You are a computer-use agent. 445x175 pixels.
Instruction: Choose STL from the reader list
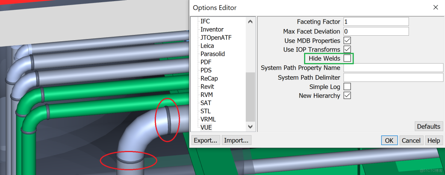point(206,111)
